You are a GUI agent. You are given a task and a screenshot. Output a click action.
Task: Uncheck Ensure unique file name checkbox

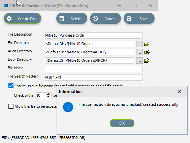pos(11,86)
